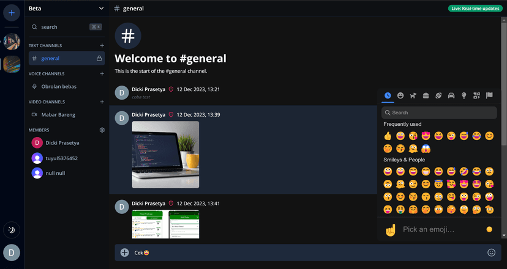Pick the upside-down face emoji
507x269 pixels.
point(388,184)
